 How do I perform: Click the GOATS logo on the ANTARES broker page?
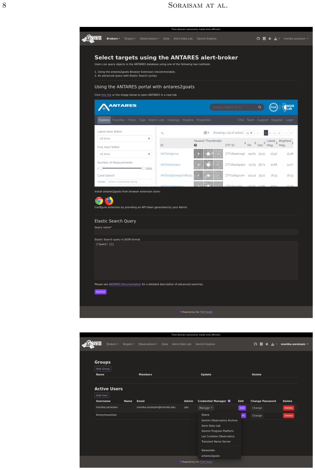point(92,38)
